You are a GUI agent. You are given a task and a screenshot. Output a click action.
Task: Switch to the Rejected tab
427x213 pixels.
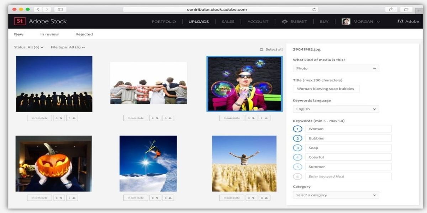[84, 34]
